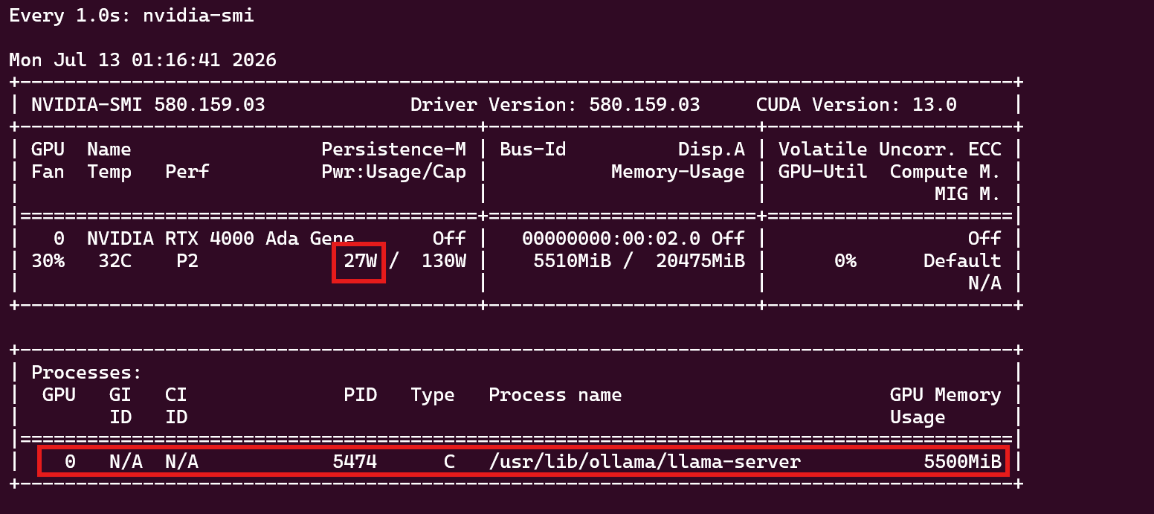Image resolution: width=1154 pixels, height=514 pixels.
Task: Click 'Driver Version: 580.159.03' text
Action: 555,105
